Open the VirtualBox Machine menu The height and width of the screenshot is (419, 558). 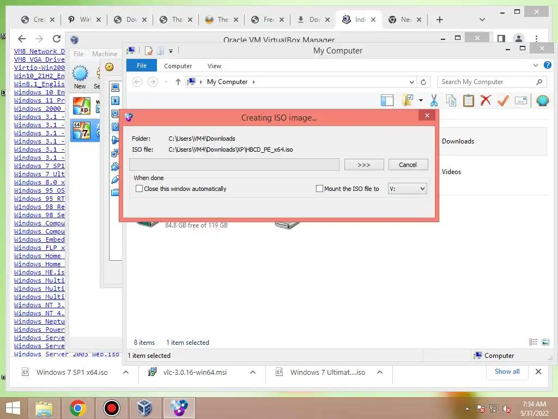(x=105, y=54)
